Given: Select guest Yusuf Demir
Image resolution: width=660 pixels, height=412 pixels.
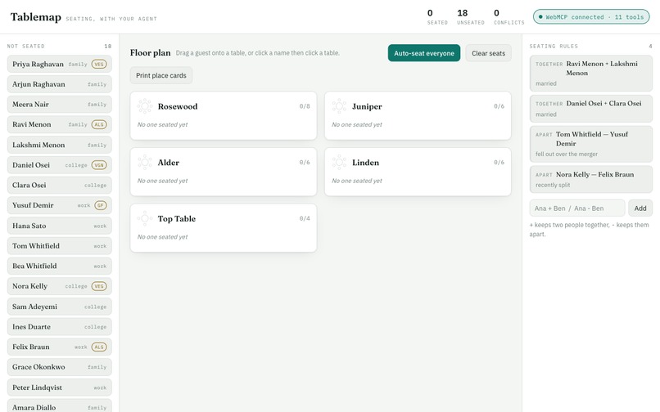Looking at the screenshot, I should 59,205.
